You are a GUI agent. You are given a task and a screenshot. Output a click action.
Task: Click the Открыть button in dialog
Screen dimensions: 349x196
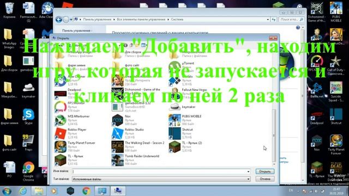tap(265, 171)
